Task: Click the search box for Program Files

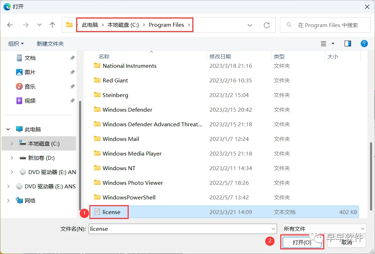Action: pos(325,25)
